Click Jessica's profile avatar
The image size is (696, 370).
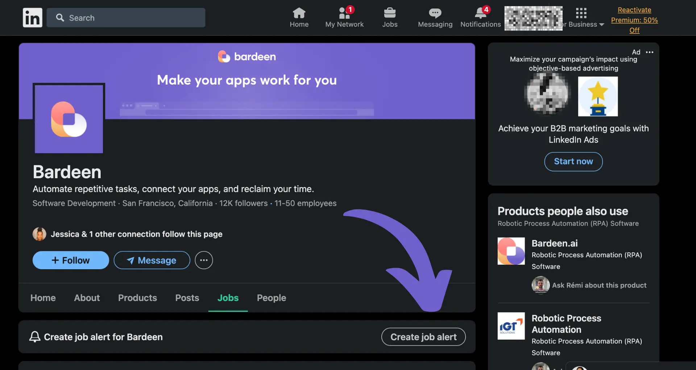[x=40, y=234]
